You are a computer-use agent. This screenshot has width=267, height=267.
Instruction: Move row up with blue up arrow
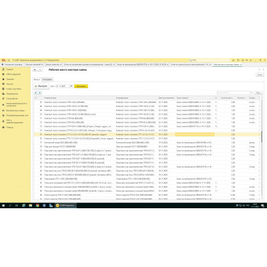pos(36,93)
